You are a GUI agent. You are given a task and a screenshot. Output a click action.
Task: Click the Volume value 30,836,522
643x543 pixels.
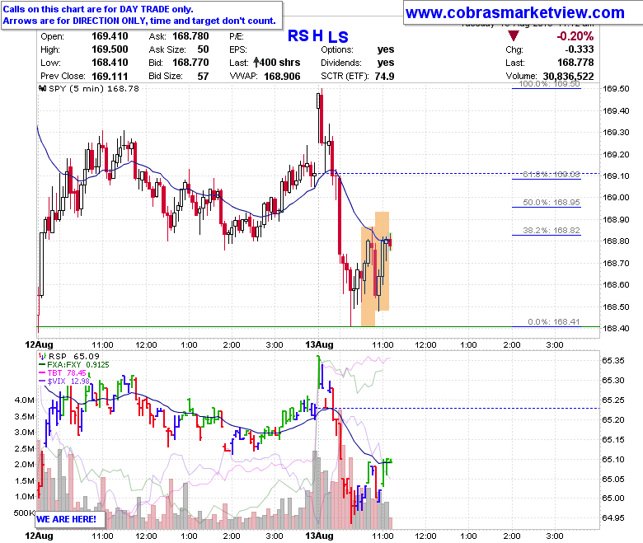tap(568, 77)
